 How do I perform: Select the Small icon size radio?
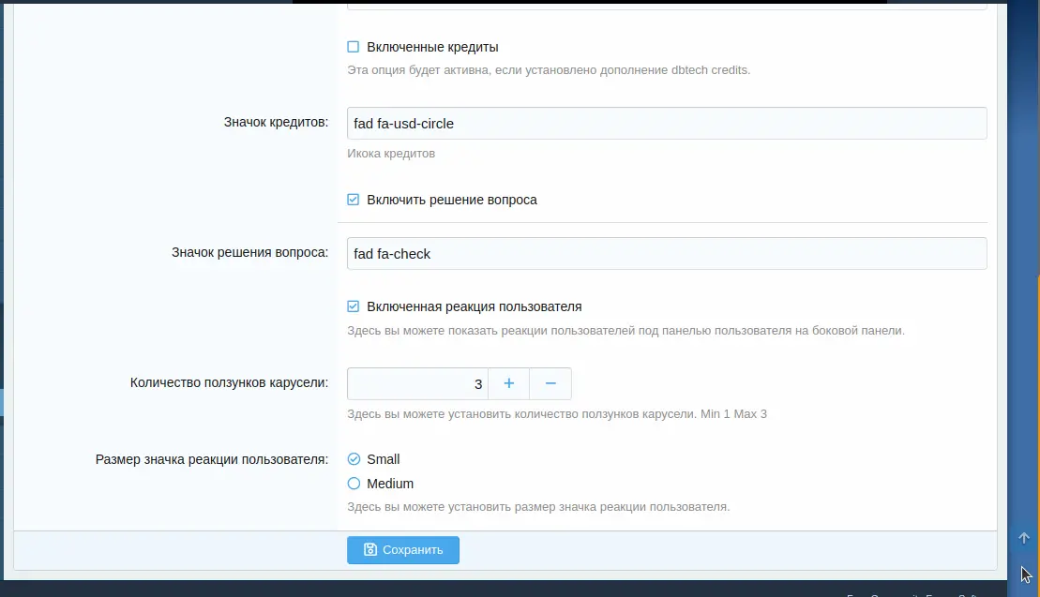(x=354, y=459)
